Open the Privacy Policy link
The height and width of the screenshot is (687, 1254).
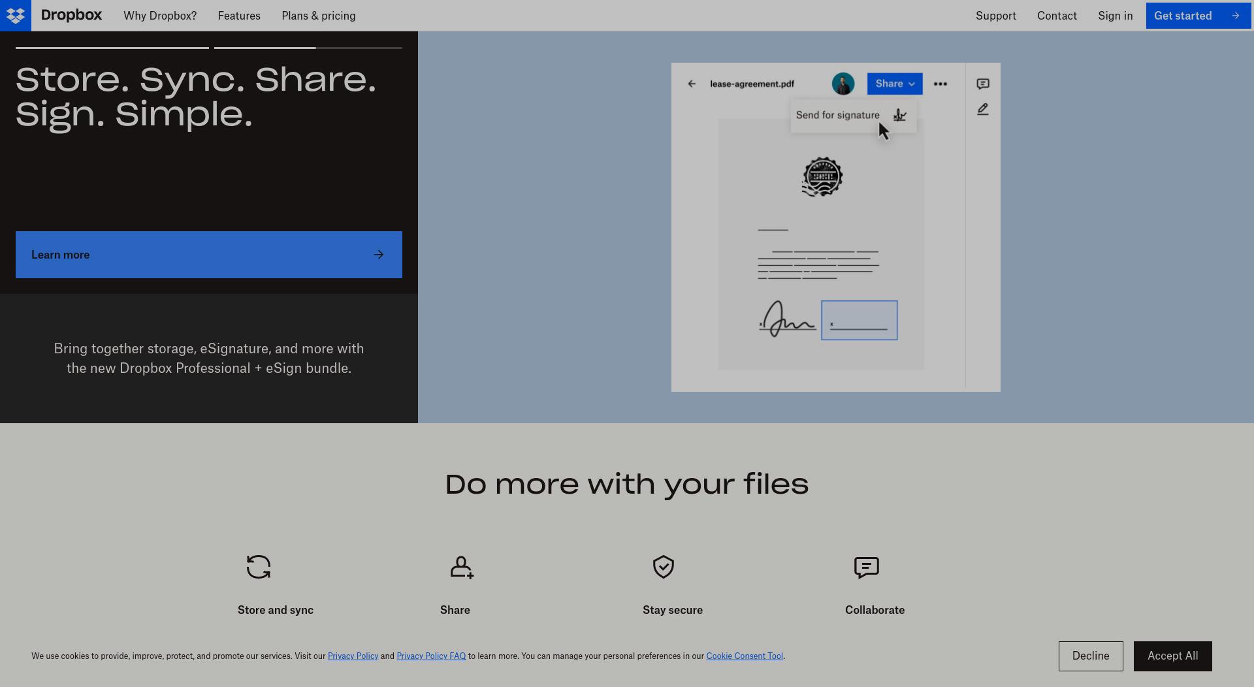353,656
